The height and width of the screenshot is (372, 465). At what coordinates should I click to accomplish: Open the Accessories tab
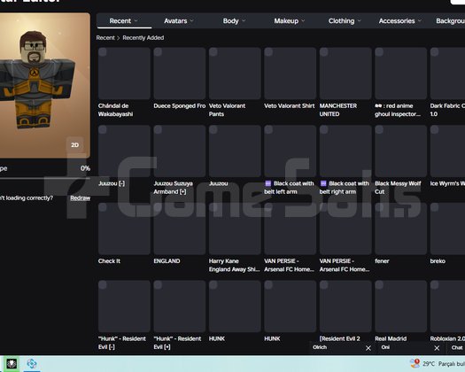point(400,20)
